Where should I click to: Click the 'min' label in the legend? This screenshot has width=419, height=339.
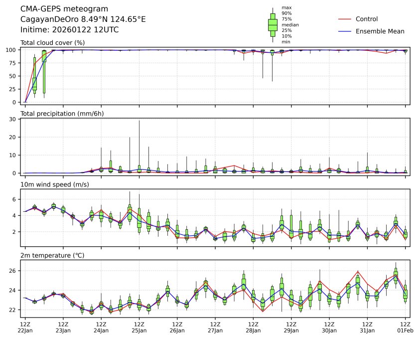(285, 42)
